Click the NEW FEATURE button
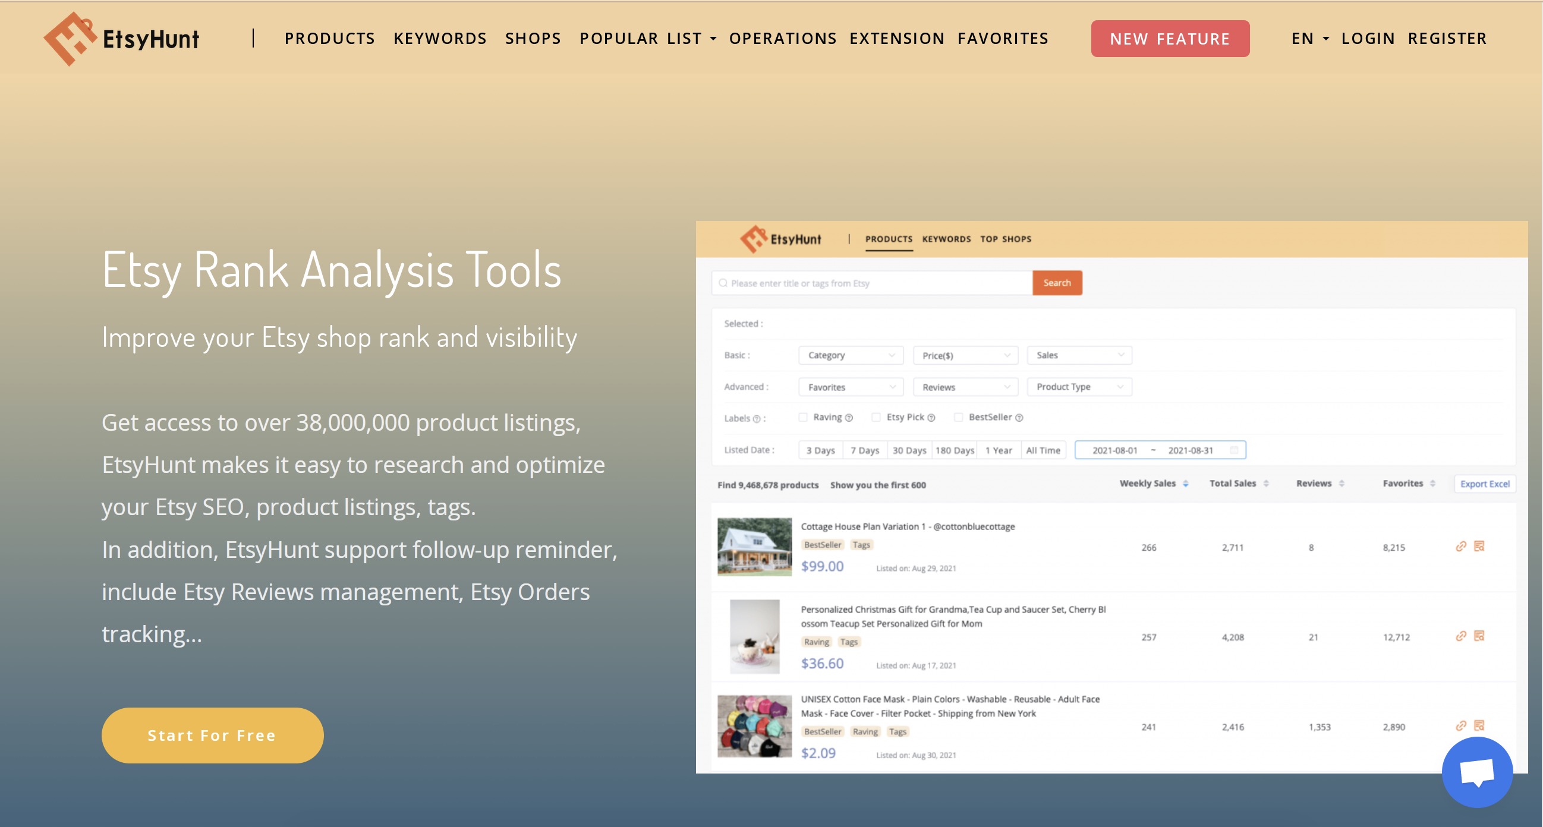This screenshot has width=1543, height=827. coord(1170,39)
